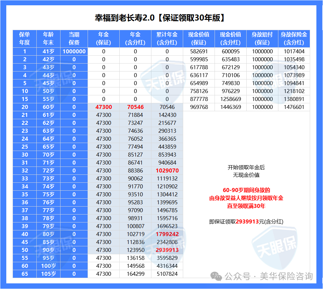Click the 累计年金(含分红) column header
323x289 pixels.
point(167,38)
